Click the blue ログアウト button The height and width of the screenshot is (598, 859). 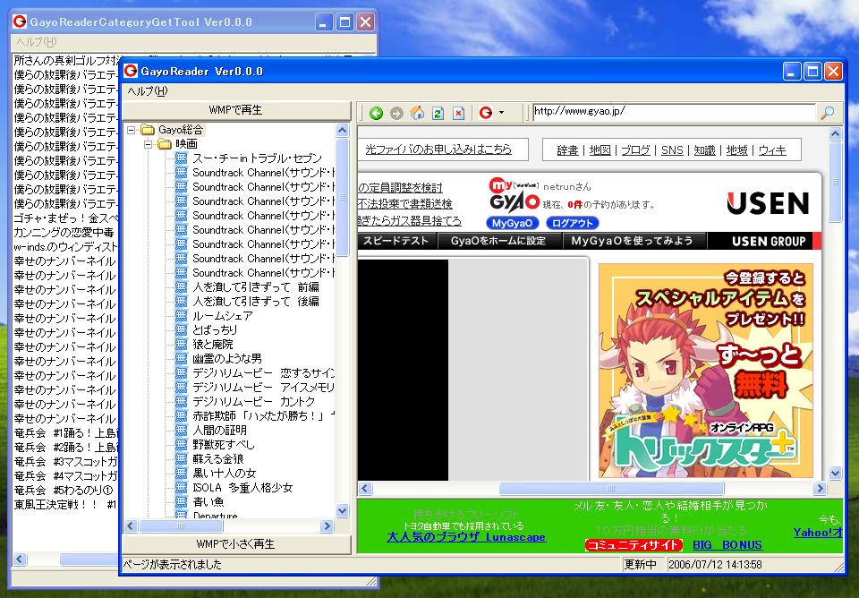tap(573, 223)
